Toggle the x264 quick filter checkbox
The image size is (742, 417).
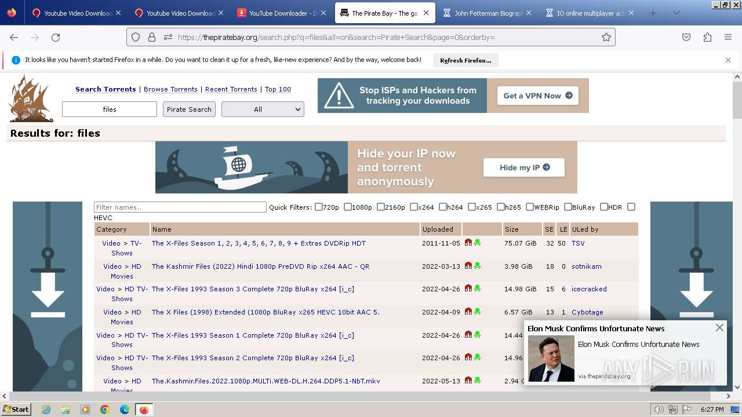tap(414, 207)
